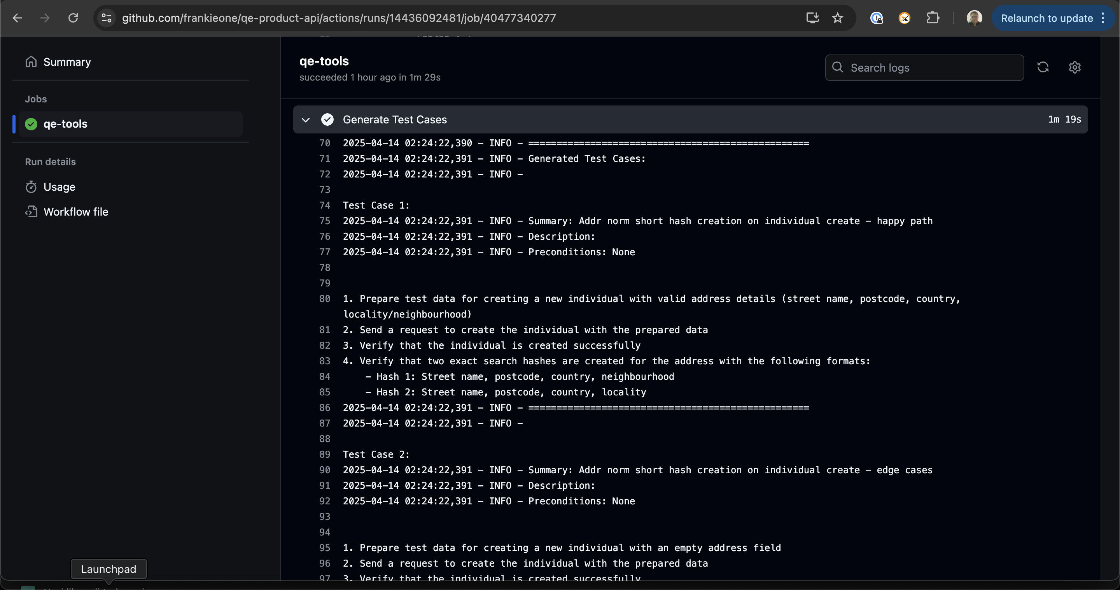The image size is (1120, 590).
Task: Click the 'Test Case 2:' log text
Action: (376, 454)
